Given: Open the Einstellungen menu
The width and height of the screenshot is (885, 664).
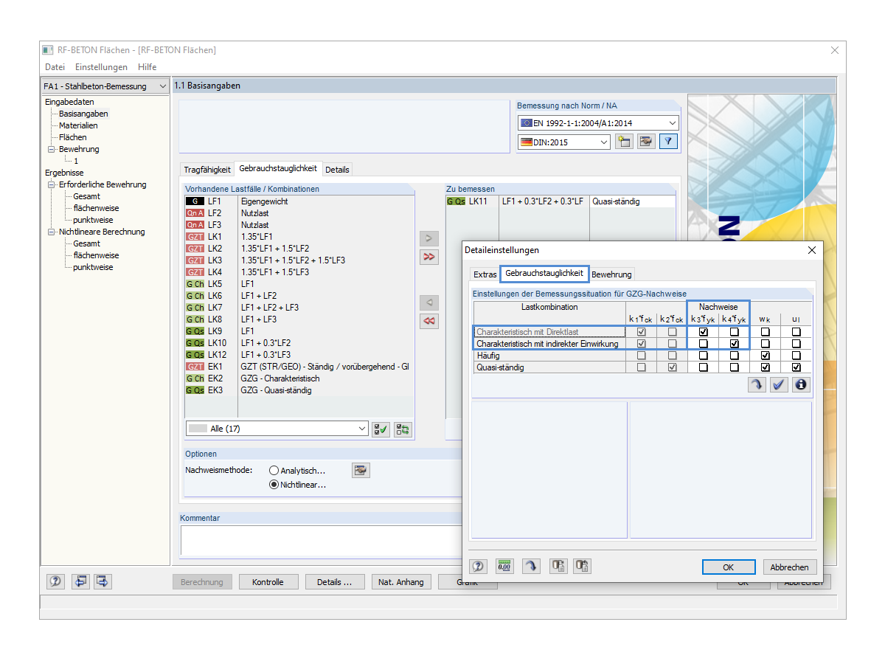Looking at the screenshot, I should (101, 67).
